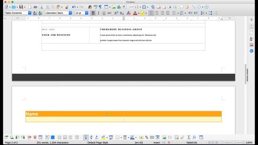Click the THEREHOPE BUSINESS GROUP heading
The height and width of the screenshot is (145, 258).
point(121,29)
